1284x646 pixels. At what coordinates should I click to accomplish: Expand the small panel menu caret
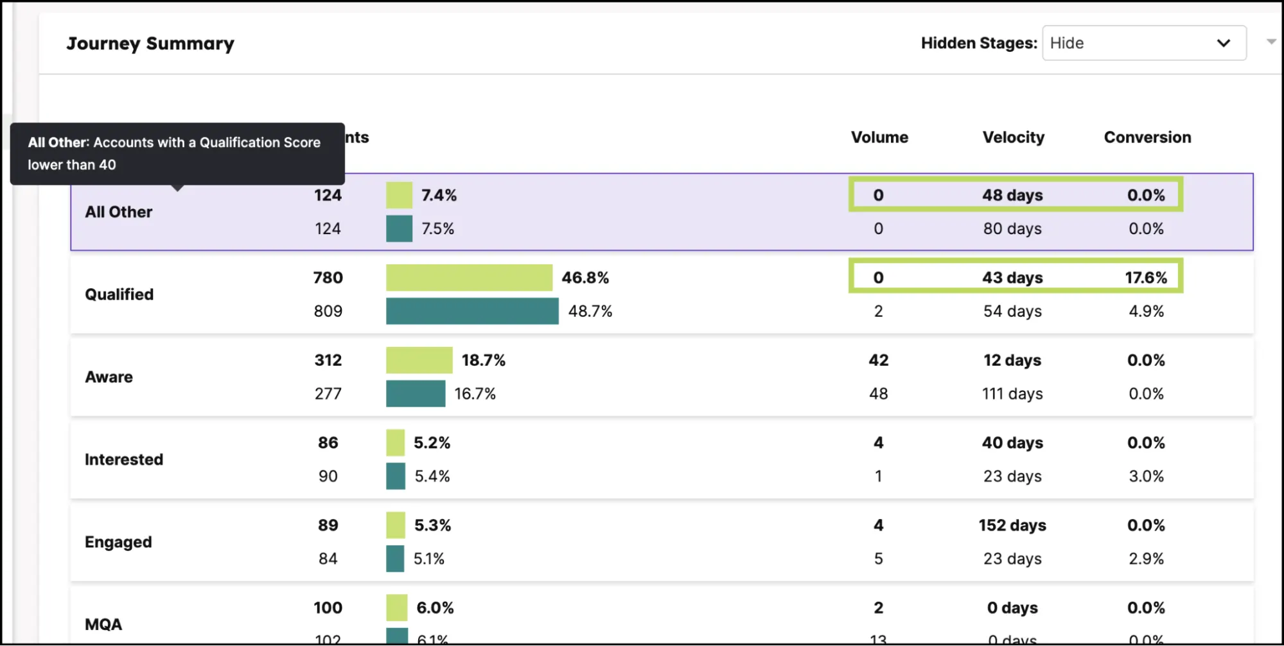[1271, 42]
